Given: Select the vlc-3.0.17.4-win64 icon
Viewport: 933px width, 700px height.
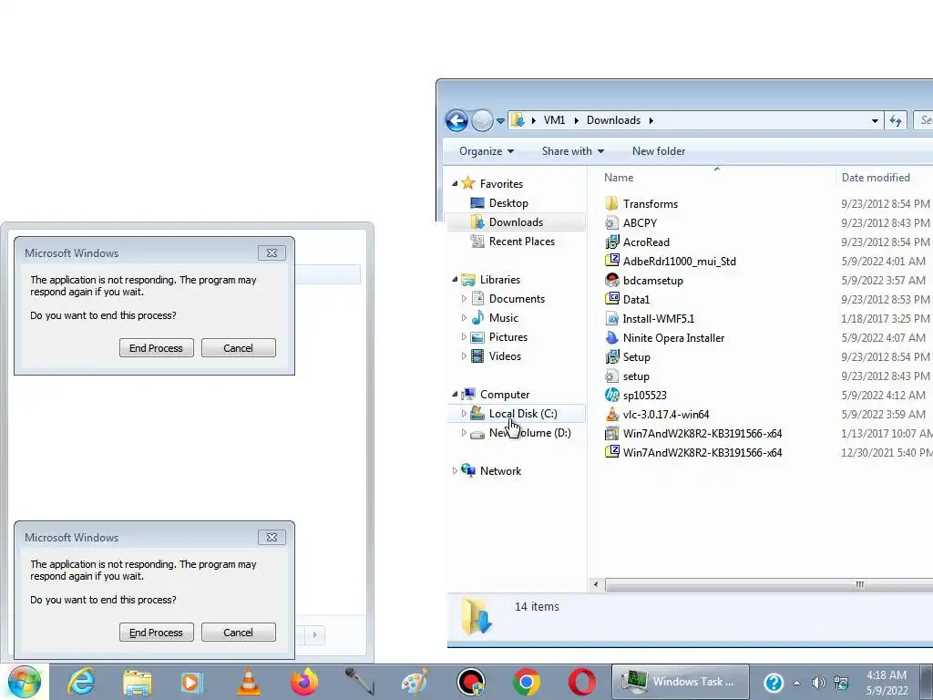Looking at the screenshot, I should click(611, 415).
